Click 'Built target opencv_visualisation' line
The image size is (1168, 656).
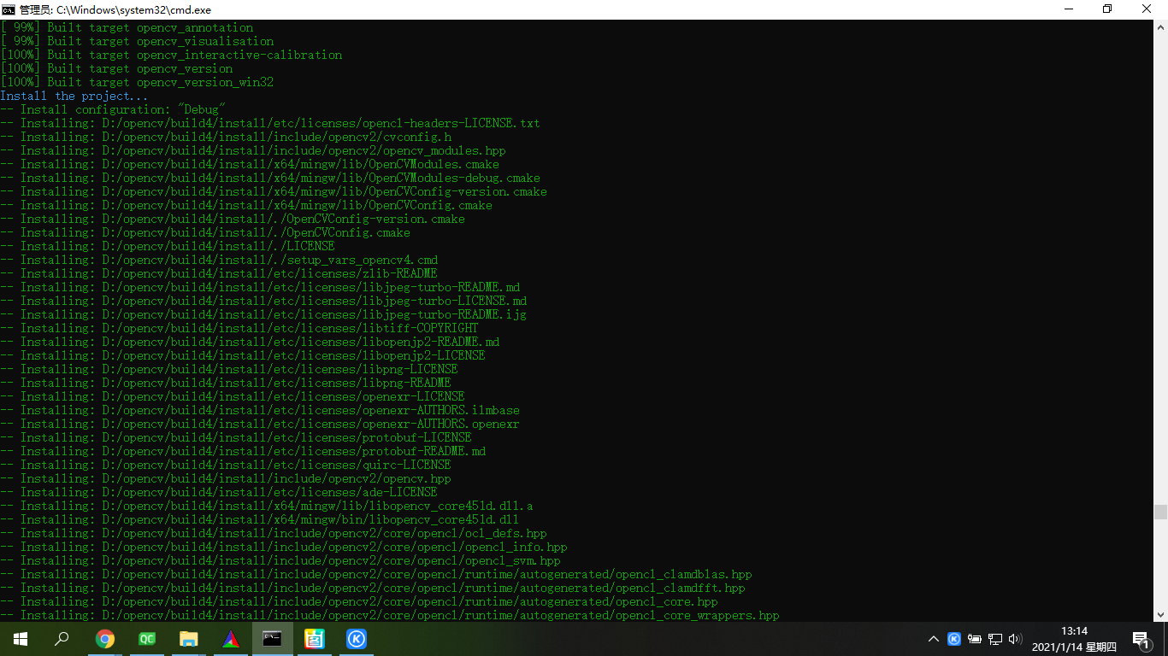tap(137, 41)
